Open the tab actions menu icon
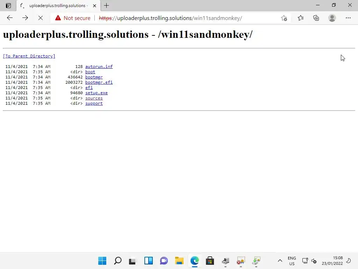Screen dimensions: 358x269 point(8,6)
